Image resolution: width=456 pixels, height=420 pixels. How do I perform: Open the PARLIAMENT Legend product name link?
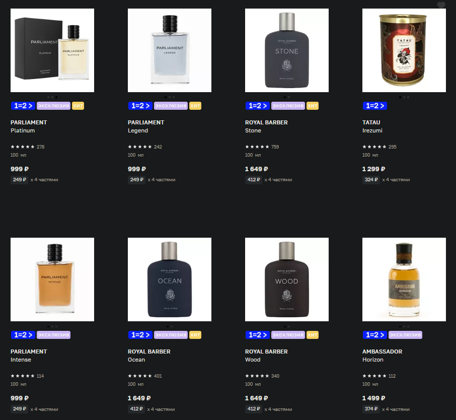click(145, 126)
